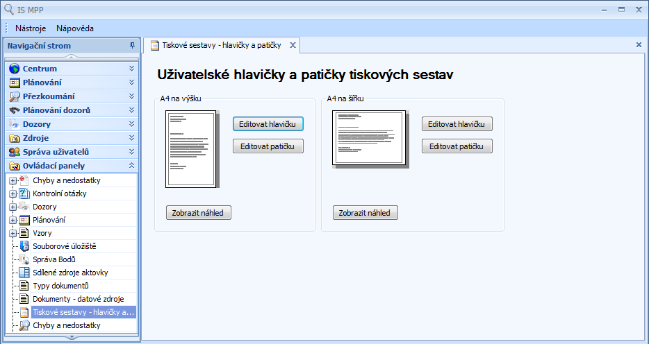Expand the Kontrolní otázky tree node
649x344 pixels.
click(13, 193)
